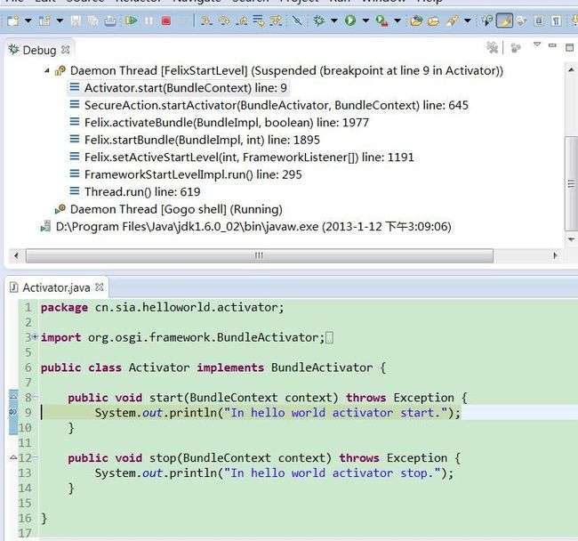Close the Activator.java editor tab

point(100,287)
